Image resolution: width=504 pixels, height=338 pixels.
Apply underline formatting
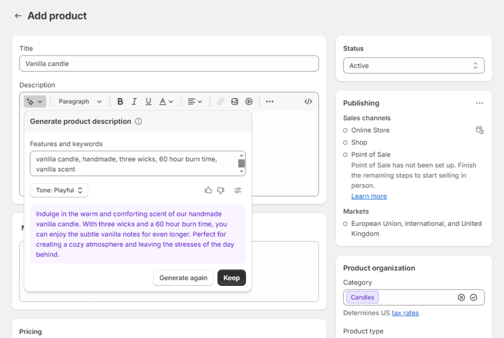[x=148, y=101]
